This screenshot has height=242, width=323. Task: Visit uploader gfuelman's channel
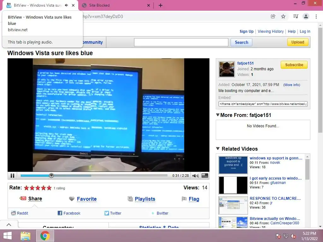[x=278, y=183]
